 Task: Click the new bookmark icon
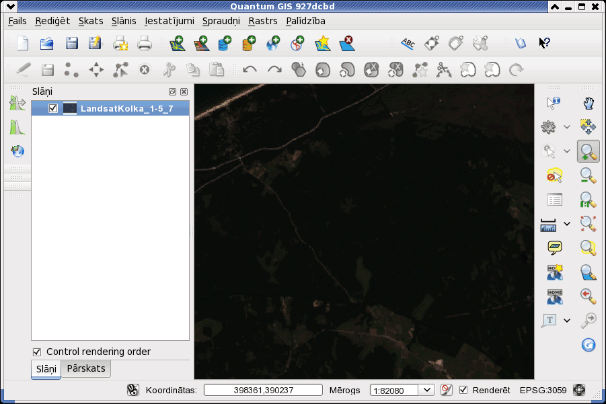(x=555, y=272)
